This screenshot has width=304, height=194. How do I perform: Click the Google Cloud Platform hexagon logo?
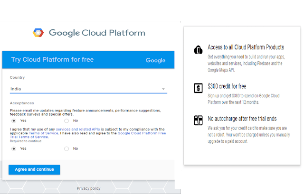[39, 33]
